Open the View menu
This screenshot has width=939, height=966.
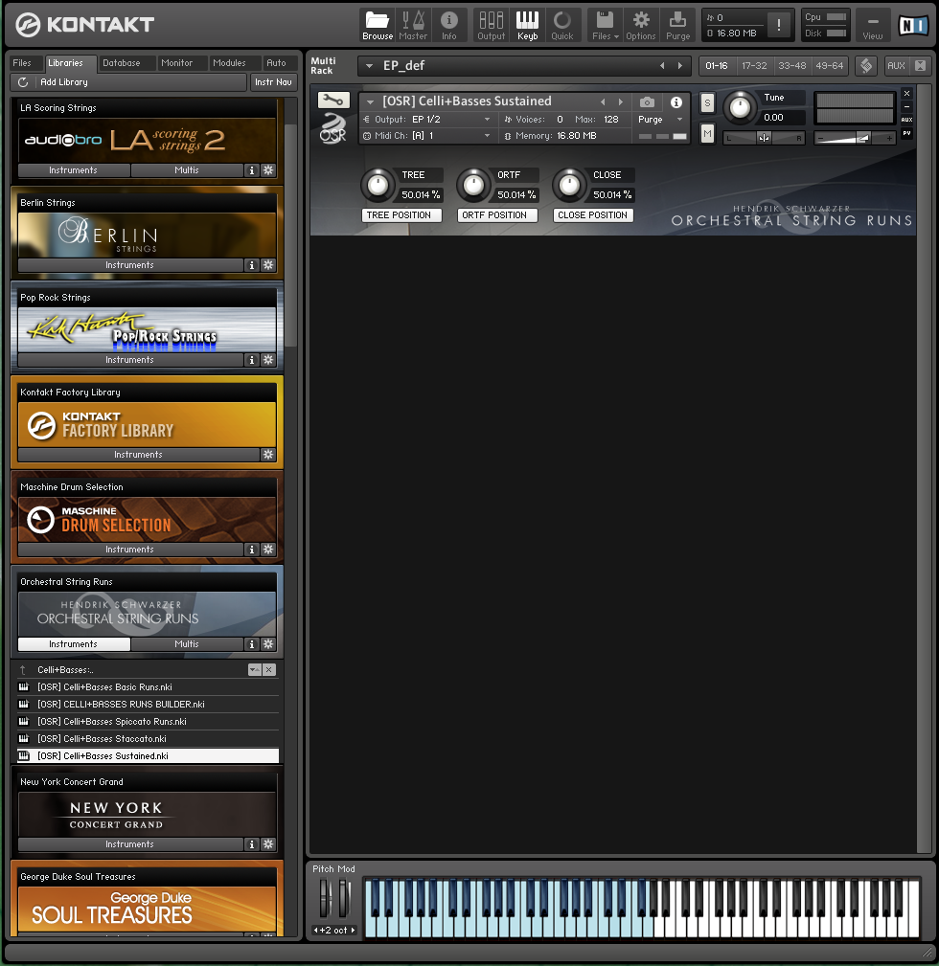click(x=873, y=25)
